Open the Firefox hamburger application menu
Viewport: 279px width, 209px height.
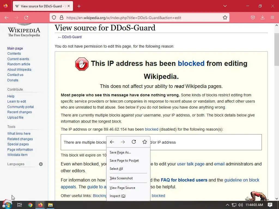pyautogui.click(x=272, y=18)
